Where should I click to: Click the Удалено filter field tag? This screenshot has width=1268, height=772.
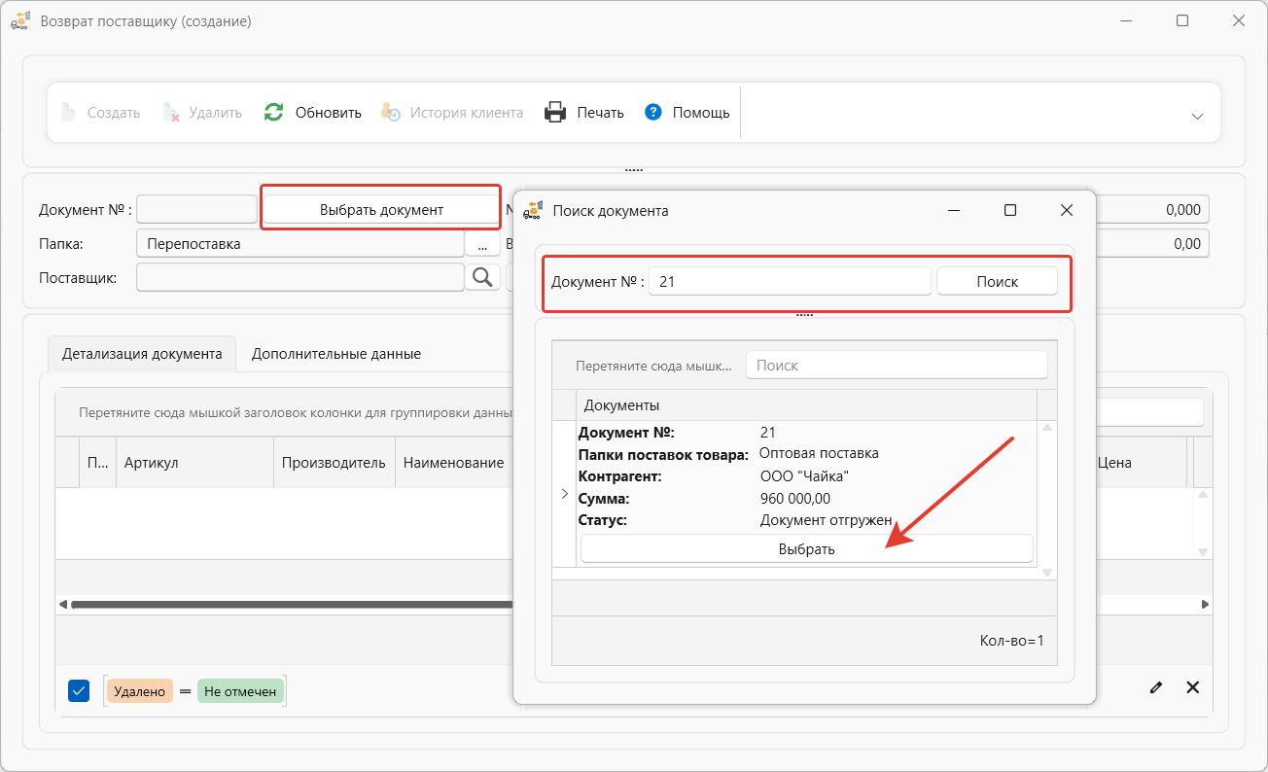(139, 691)
